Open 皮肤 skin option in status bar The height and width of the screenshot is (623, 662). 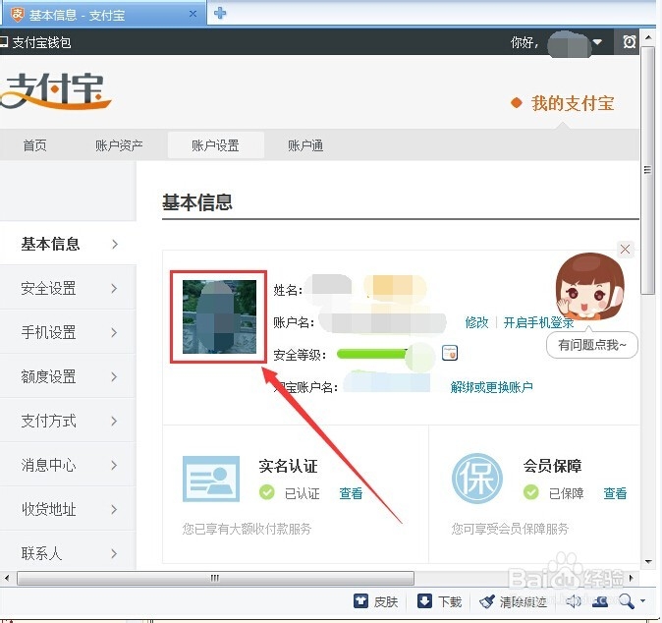(x=376, y=601)
